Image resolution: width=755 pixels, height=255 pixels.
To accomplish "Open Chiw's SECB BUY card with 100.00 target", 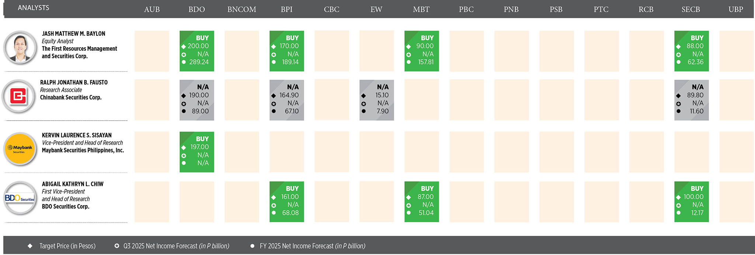I will click(692, 202).
